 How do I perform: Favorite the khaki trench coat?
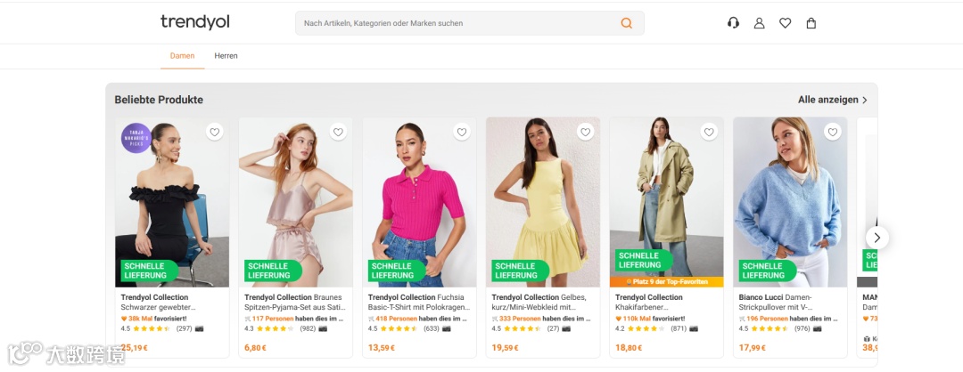pyautogui.click(x=709, y=132)
